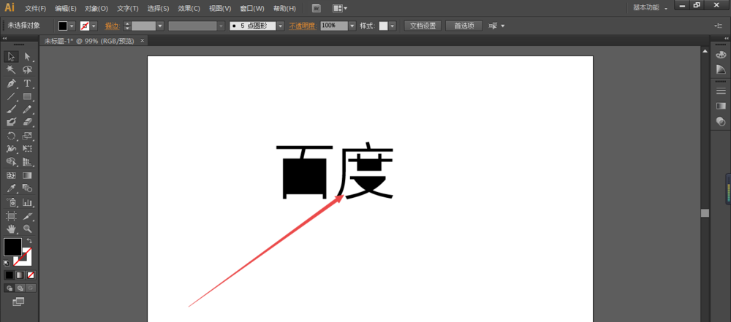Expand the opacity 100% dropdown arrow
This screenshot has width=731, height=322.
(x=352, y=26)
